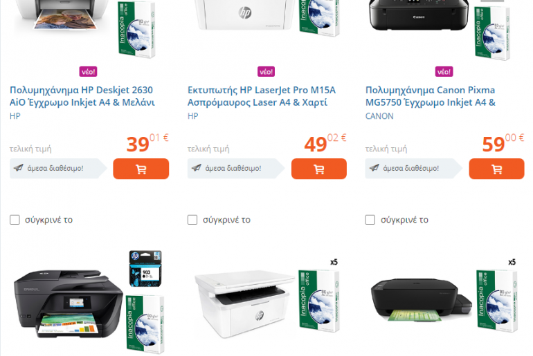The height and width of the screenshot is (356, 533).
Task: Add Canon Pixma MG5750 to cart
Action: click(496, 169)
